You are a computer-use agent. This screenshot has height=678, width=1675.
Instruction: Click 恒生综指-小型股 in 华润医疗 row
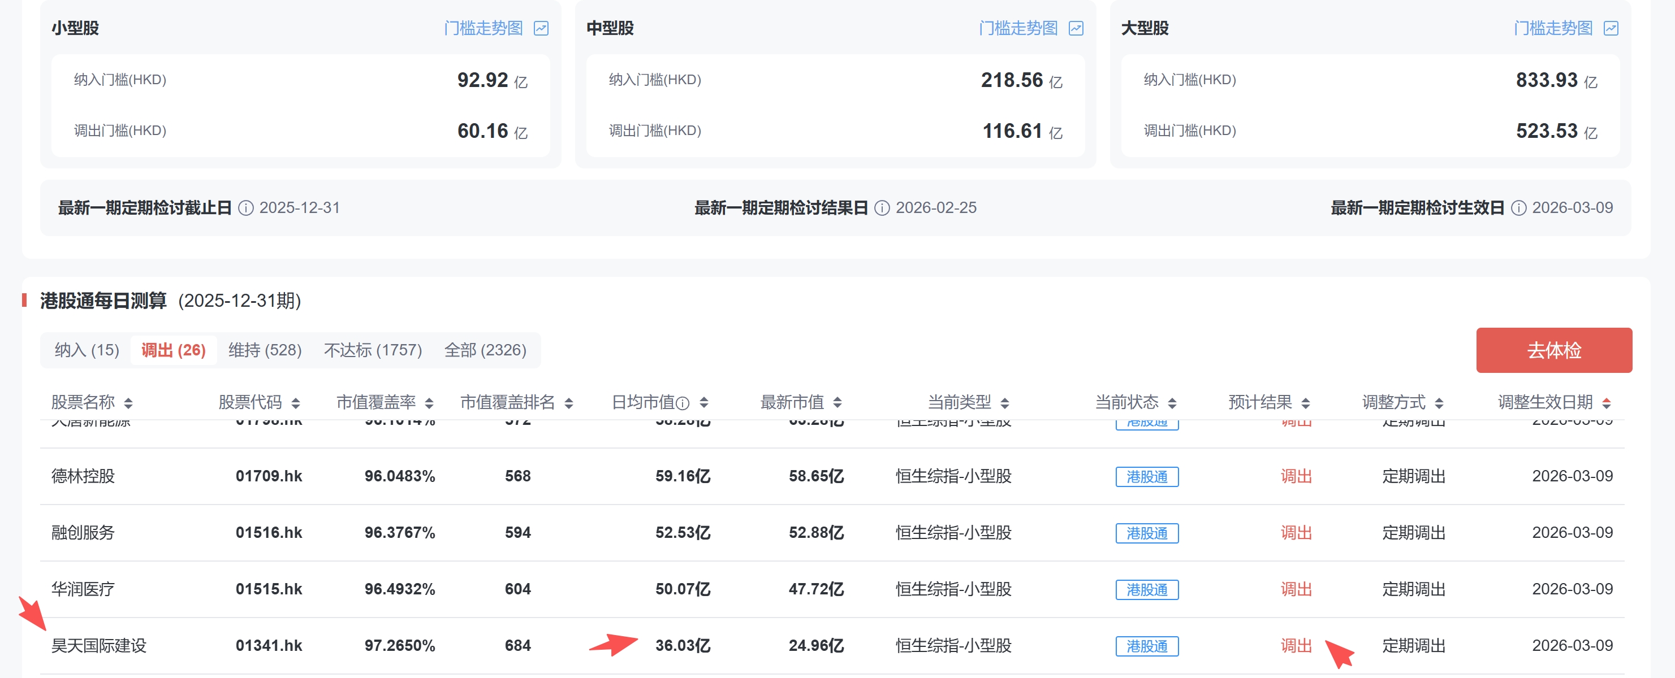click(954, 590)
